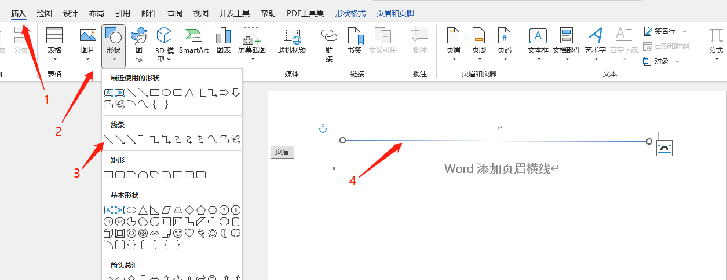Insert a SmartArt graphic

click(x=193, y=40)
